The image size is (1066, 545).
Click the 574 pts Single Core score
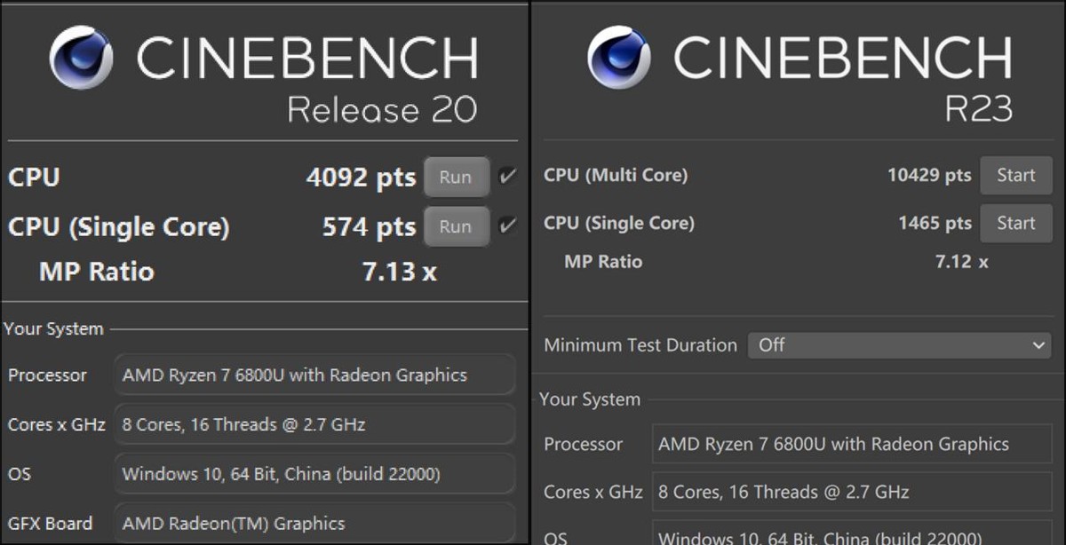click(x=369, y=227)
